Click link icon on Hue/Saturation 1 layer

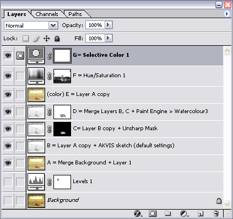[49, 76]
